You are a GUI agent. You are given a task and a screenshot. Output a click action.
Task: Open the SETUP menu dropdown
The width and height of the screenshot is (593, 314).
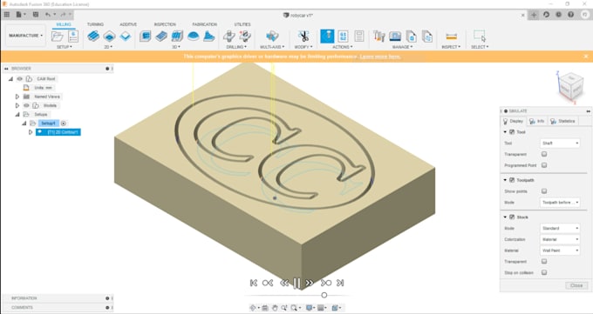coord(65,47)
